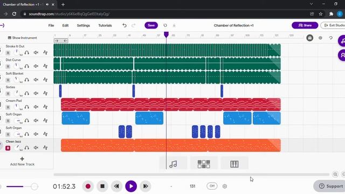Open the Edit menu

[65, 25]
